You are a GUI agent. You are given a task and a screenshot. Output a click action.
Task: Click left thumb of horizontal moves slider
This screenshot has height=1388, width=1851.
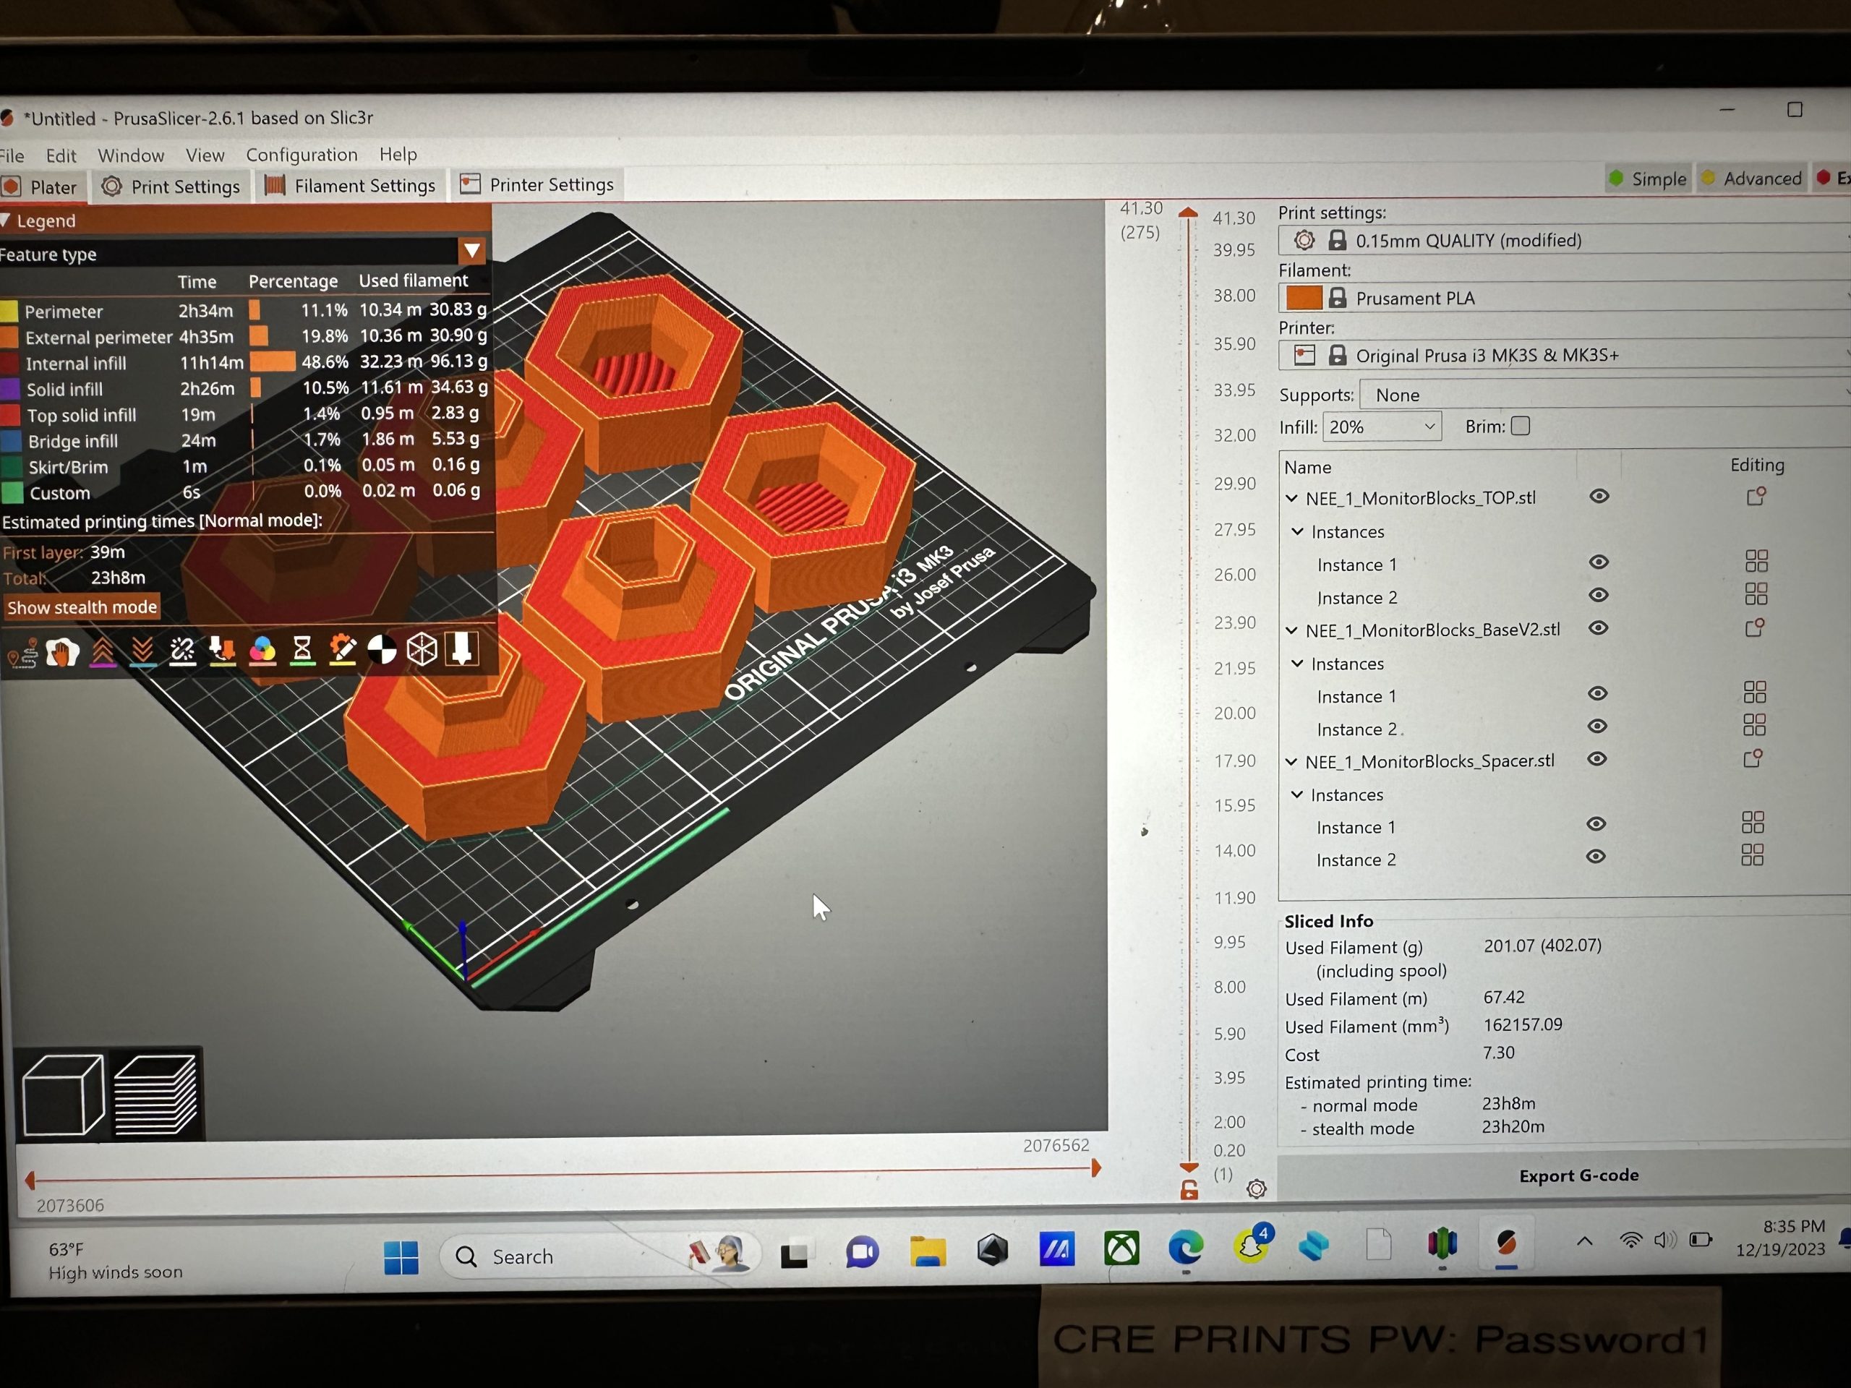coord(30,1180)
